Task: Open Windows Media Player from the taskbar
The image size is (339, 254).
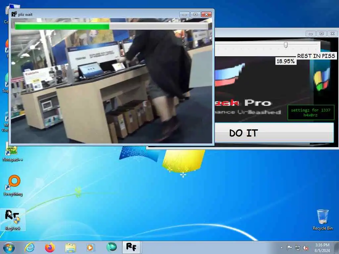Action: click(91, 247)
